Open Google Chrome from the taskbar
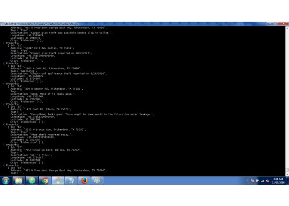This screenshot has height=206, width=289. tap(45, 181)
